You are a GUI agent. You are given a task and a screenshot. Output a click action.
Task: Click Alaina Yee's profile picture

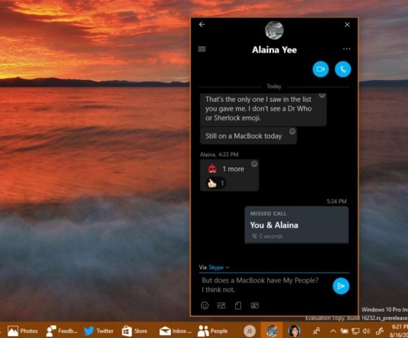274,30
